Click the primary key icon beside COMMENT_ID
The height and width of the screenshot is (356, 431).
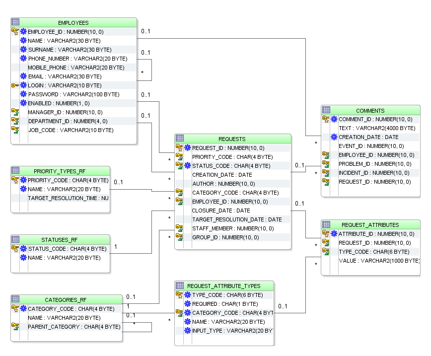[326, 119]
